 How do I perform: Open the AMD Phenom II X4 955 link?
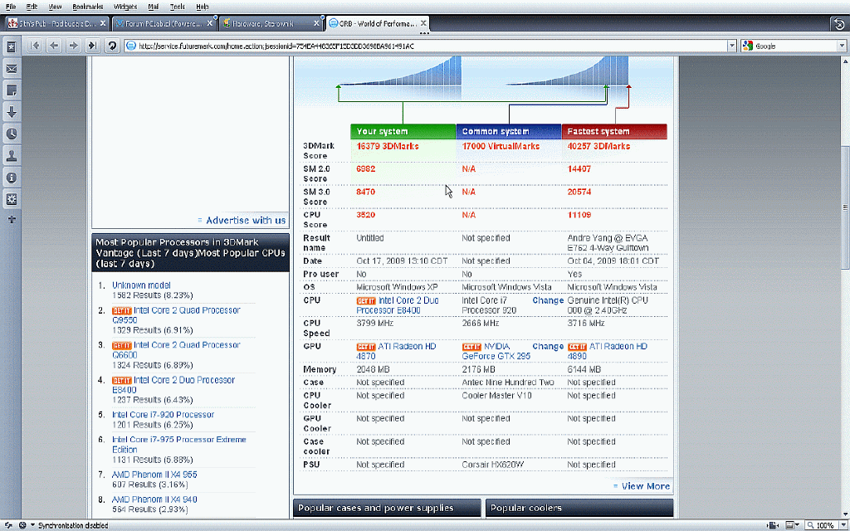pos(154,475)
